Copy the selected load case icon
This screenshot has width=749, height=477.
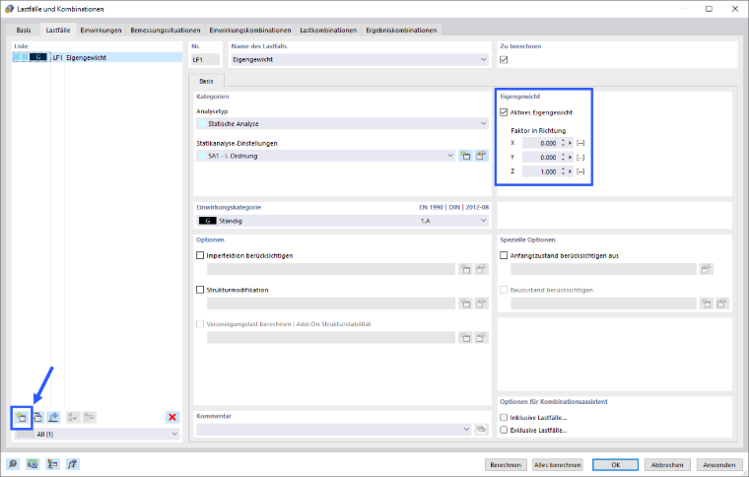tap(37, 417)
